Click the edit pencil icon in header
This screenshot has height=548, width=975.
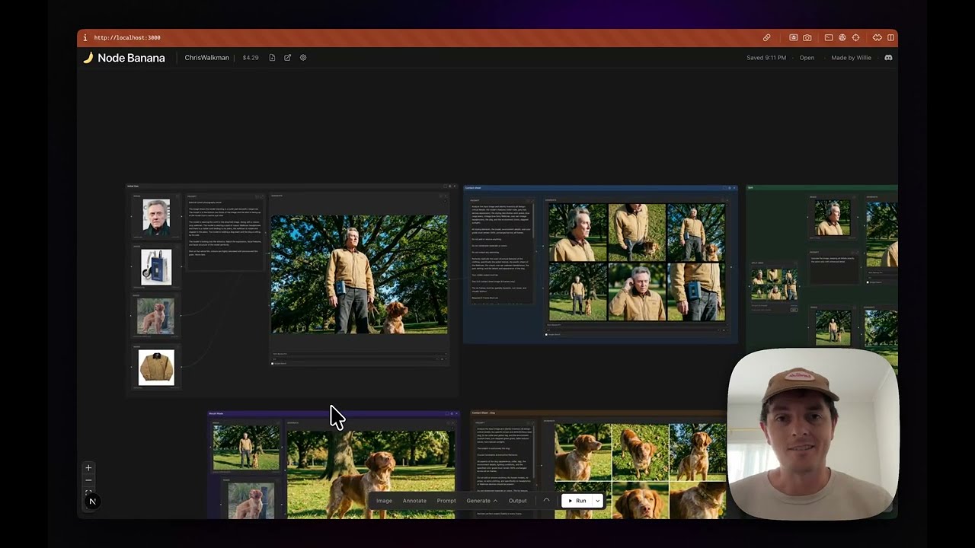287,58
